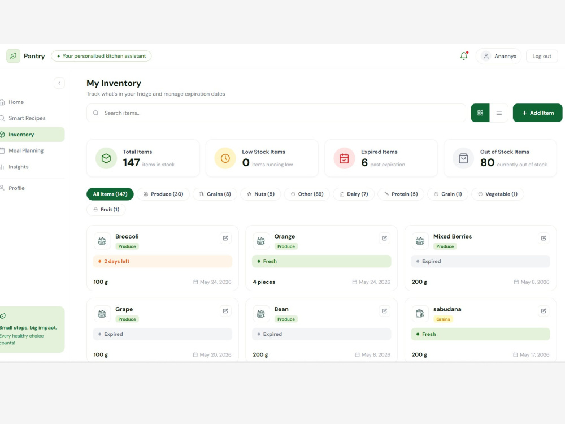Click the Low Stock clock icon
565x424 pixels.
(x=225, y=158)
